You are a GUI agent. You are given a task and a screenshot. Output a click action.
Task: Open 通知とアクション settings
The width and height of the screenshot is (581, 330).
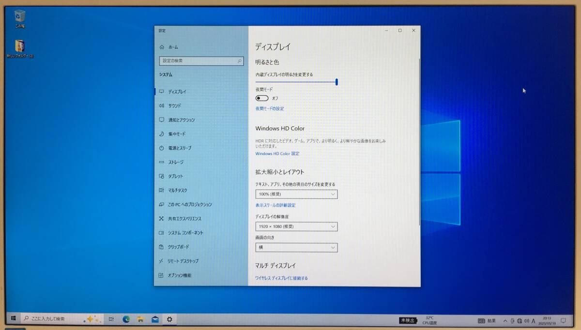coord(201,120)
